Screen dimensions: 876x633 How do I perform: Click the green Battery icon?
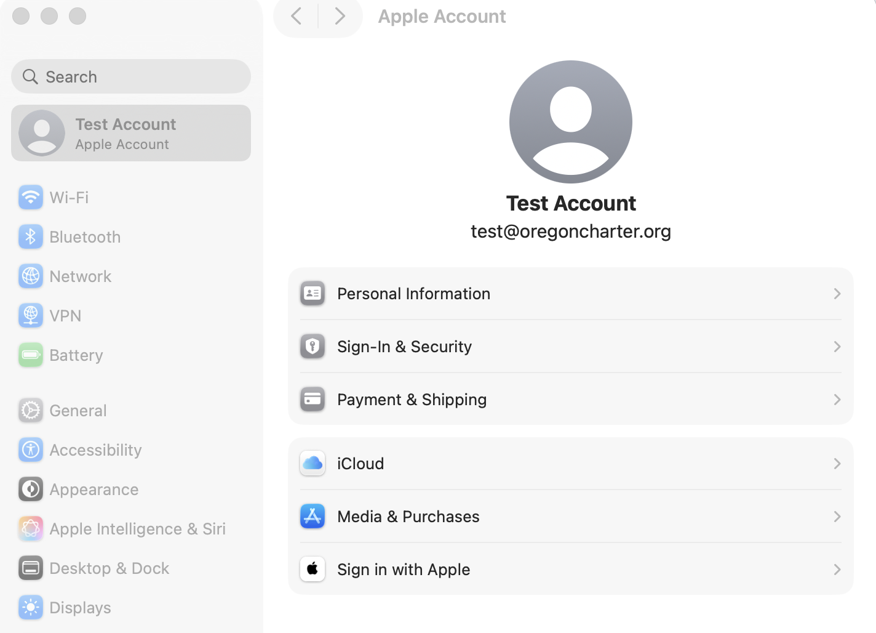coord(31,355)
